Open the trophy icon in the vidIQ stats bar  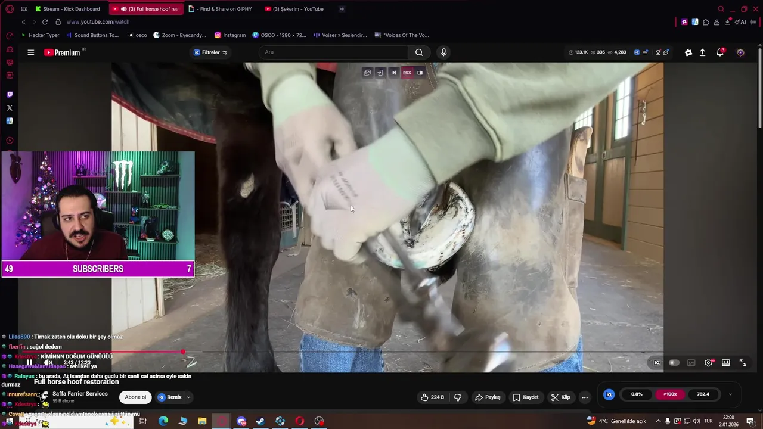pyautogui.click(x=658, y=52)
